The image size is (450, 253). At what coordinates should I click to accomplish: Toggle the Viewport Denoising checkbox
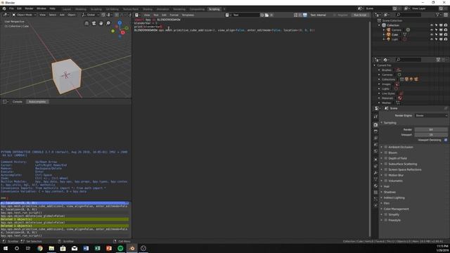click(x=446, y=140)
